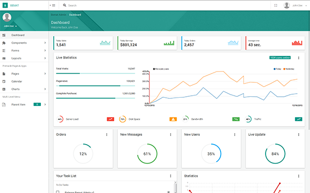Open Your Task List options menu
Image resolution: width=310 pixels, height=193 pixels.
click(171, 176)
